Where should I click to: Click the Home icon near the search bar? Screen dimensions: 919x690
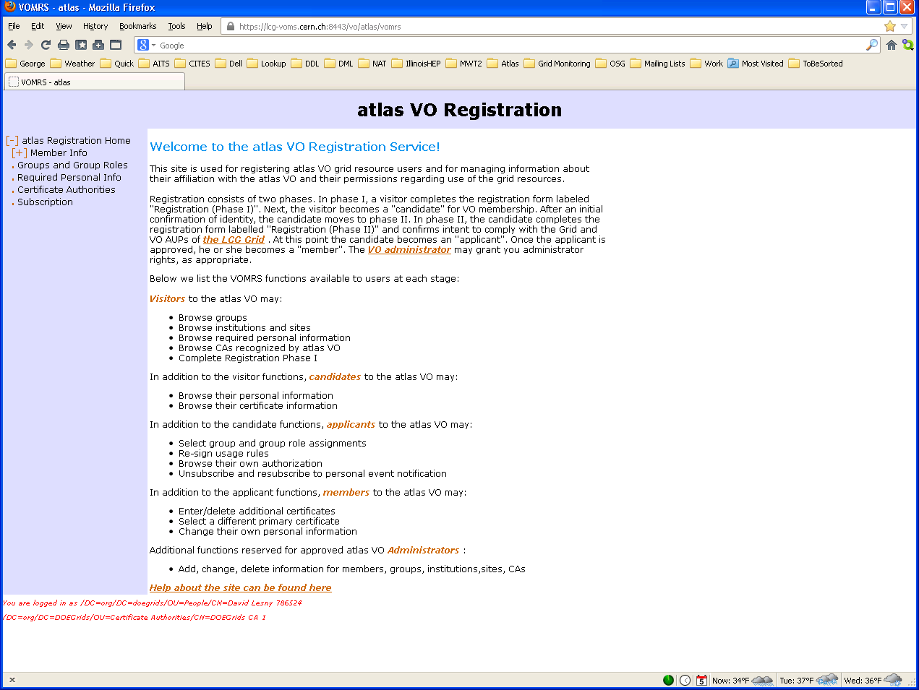tap(891, 44)
